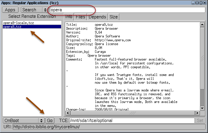Switch to the Info tab
Viewport: 208px width, 133px height.
tap(69, 17)
